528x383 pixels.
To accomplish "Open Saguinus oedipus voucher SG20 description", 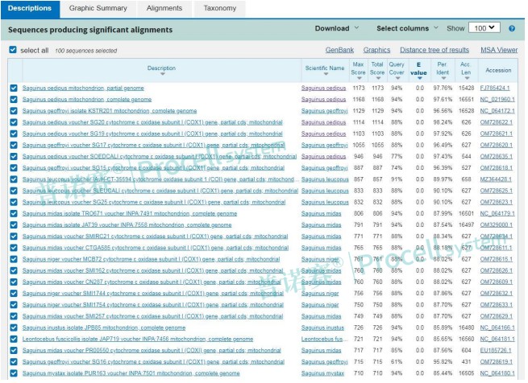I will tap(152, 122).
